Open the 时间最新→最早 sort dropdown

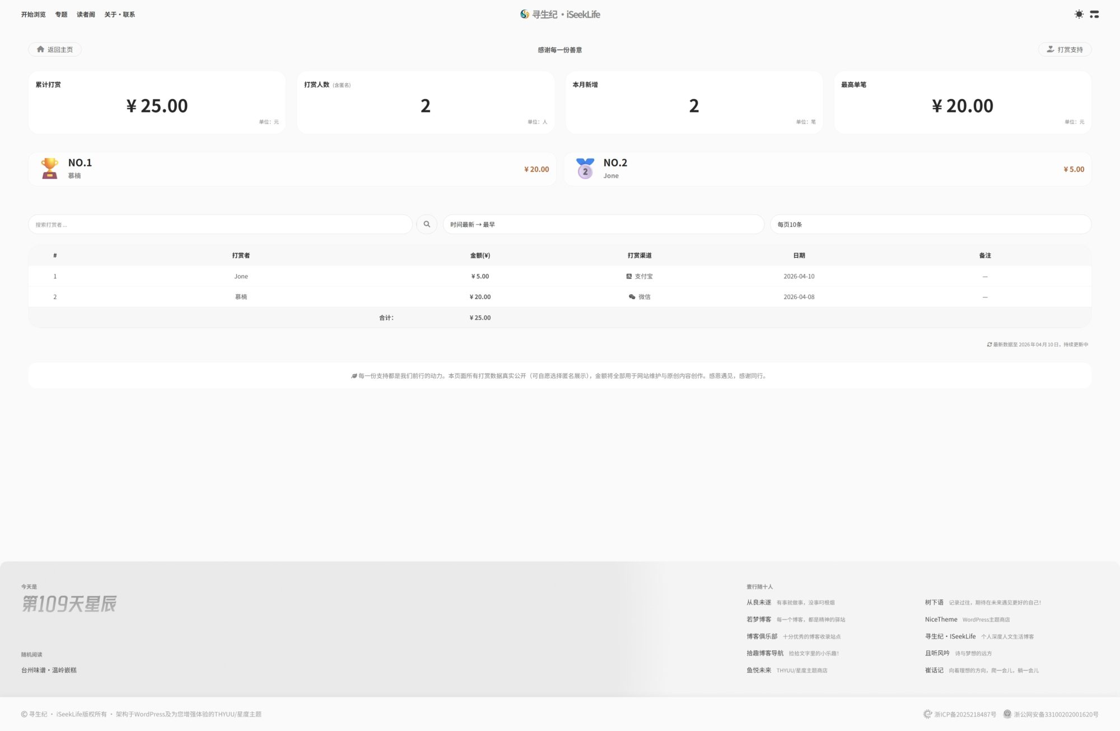pos(603,224)
